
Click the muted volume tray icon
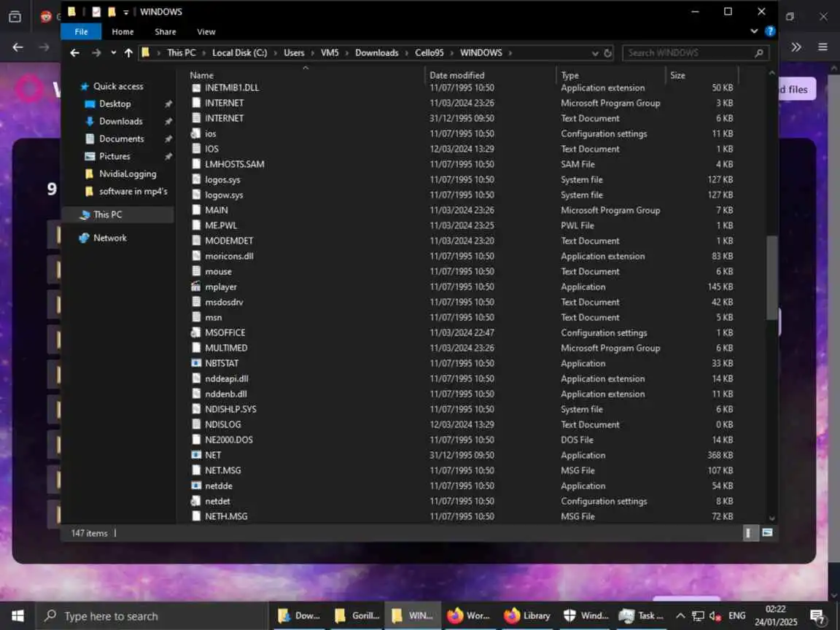tap(715, 616)
